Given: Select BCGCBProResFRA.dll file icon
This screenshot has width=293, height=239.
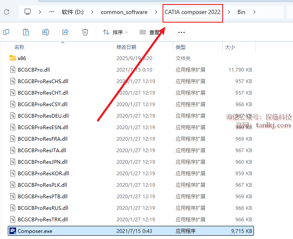Looking at the screenshot, I should 12,139.
